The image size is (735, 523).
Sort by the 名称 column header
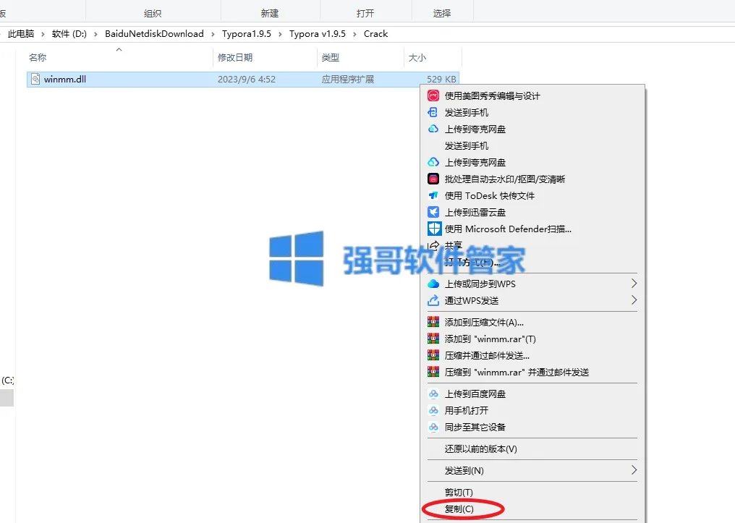[x=38, y=58]
